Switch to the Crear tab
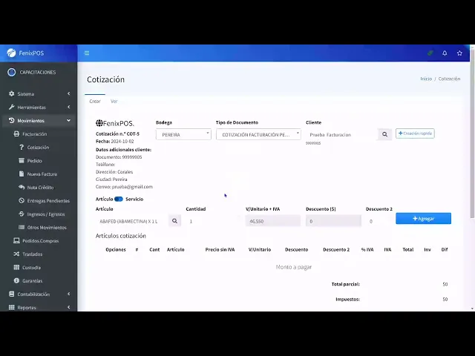 pyautogui.click(x=95, y=101)
